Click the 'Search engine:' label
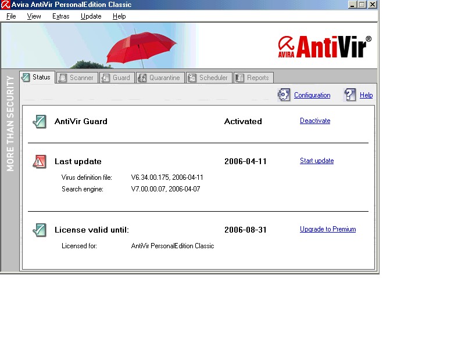The image size is (465, 348). pyautogui.click(x=83, y=189)
